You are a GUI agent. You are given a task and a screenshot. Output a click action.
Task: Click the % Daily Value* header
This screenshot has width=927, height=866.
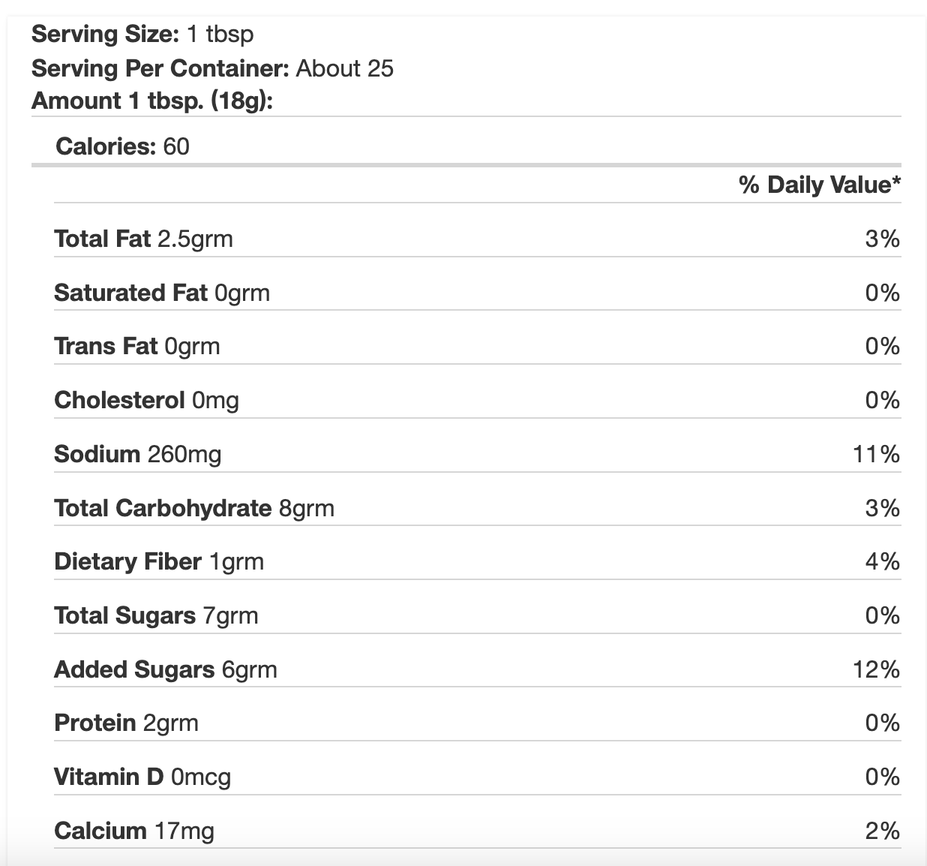(819, 185)
